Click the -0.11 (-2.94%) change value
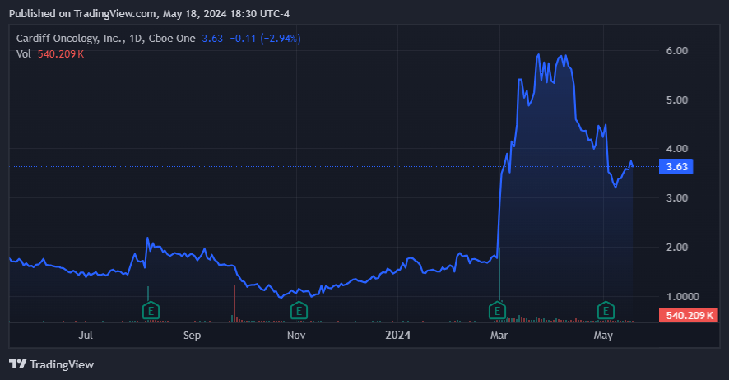Screen dimensions: 729x380 [266, 39]
